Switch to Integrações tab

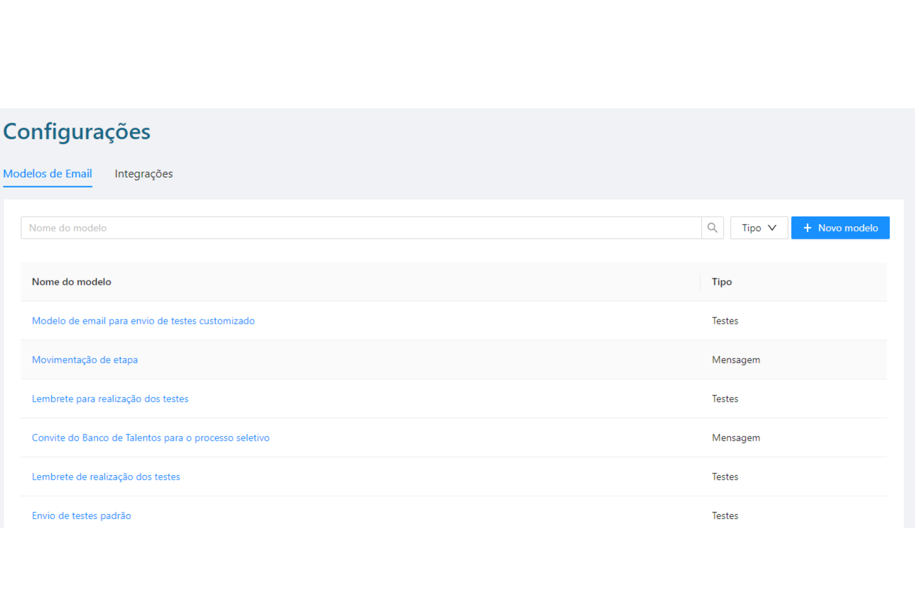point(144,174)
